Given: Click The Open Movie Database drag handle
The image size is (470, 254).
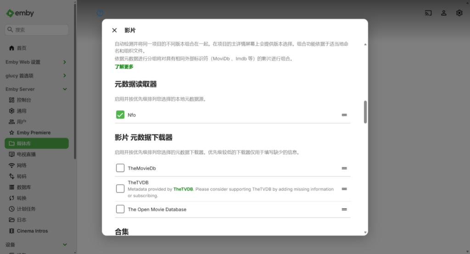Looking at the screenshot, I should pos(344,210).
